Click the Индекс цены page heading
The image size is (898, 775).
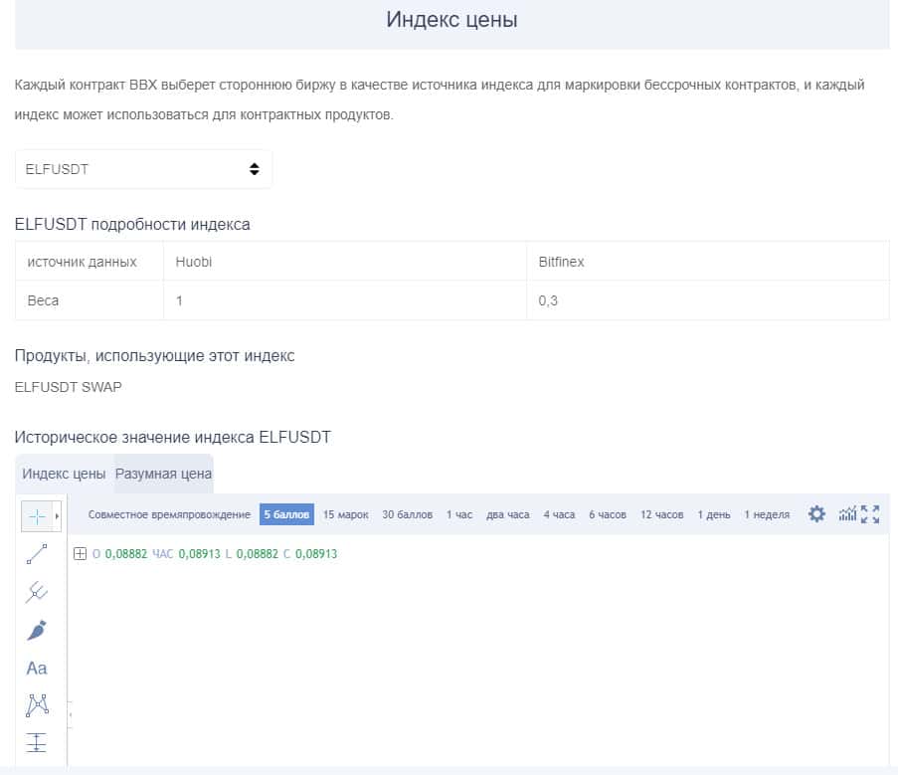451,20
